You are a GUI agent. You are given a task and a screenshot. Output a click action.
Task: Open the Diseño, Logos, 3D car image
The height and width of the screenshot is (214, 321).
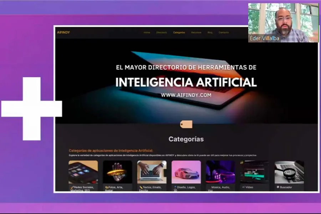pyautogui.click(x=186, y=172)
